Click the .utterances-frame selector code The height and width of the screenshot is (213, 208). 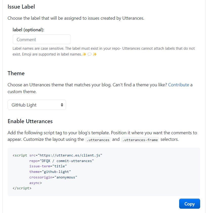(140, 140)
